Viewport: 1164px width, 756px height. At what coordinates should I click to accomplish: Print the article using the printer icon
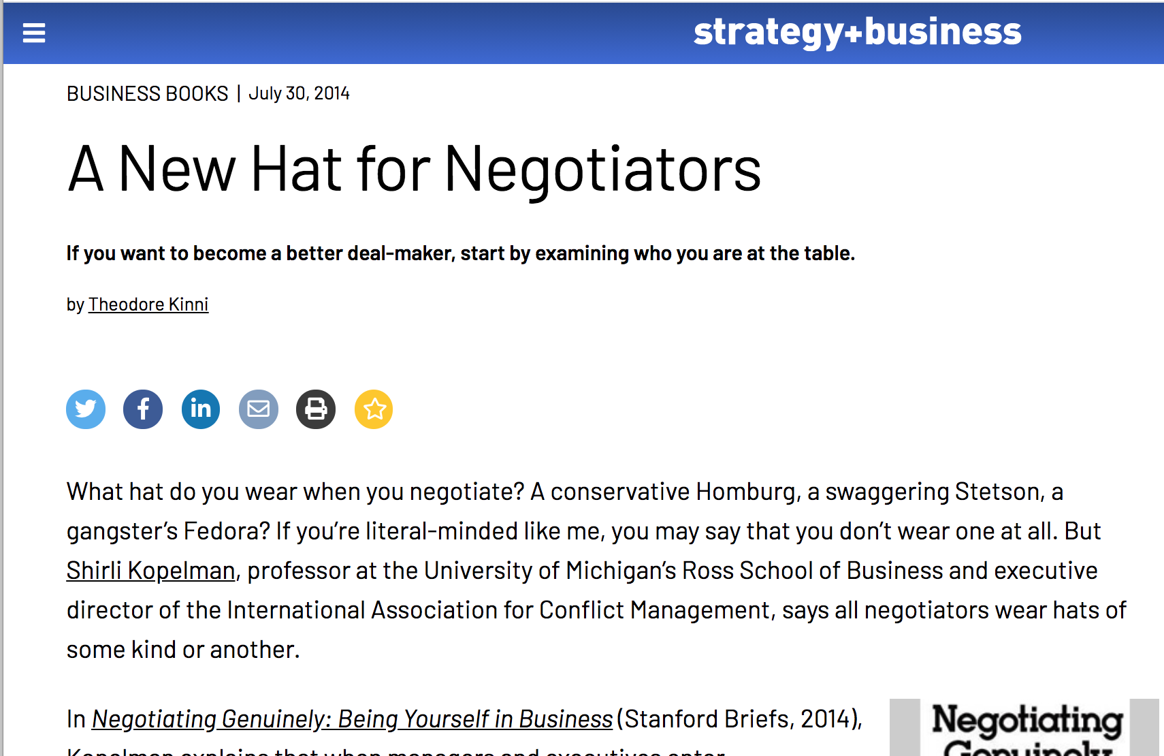[316, 409]
